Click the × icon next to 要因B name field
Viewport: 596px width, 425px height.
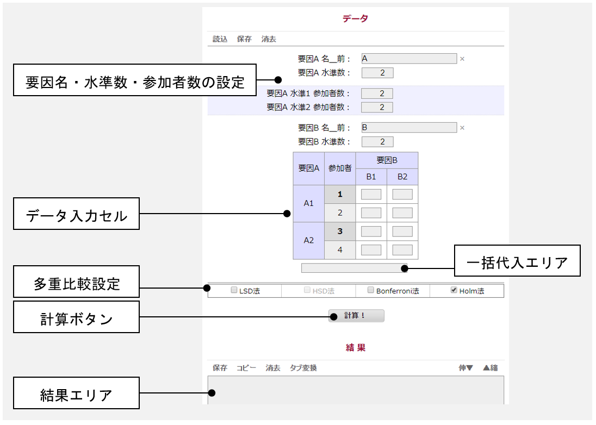[462, 128]
